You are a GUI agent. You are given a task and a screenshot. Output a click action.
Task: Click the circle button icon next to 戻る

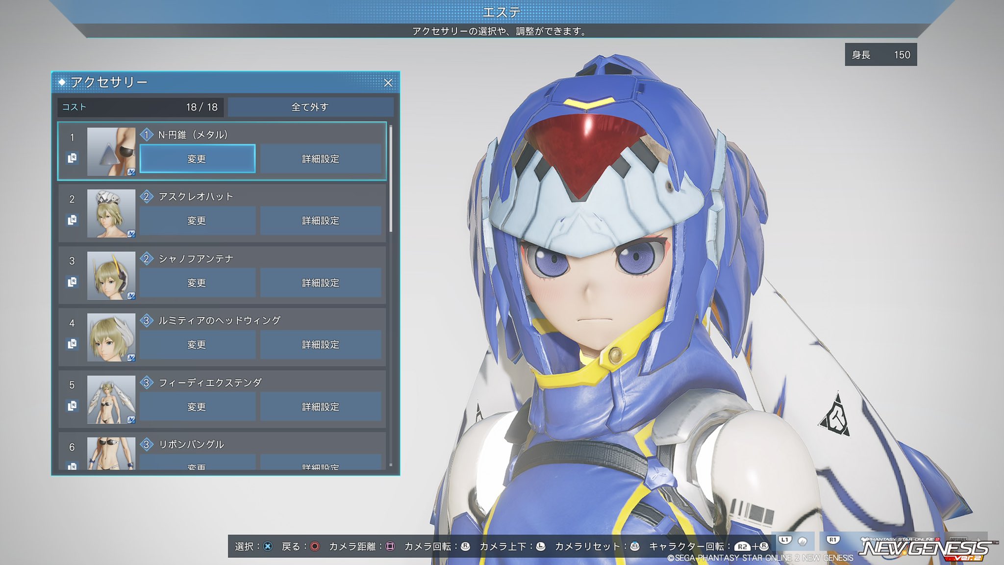tap(315, 546)
